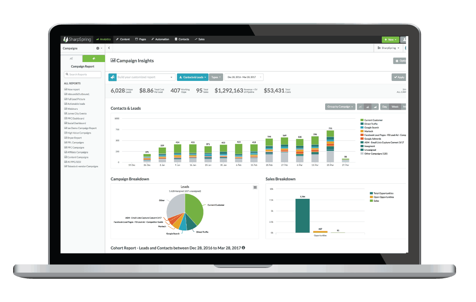The width and height of the screenshot is (476, 302).
Task: Click the chart export hamburger icon on Leads pie
Action: pos(255,187)
